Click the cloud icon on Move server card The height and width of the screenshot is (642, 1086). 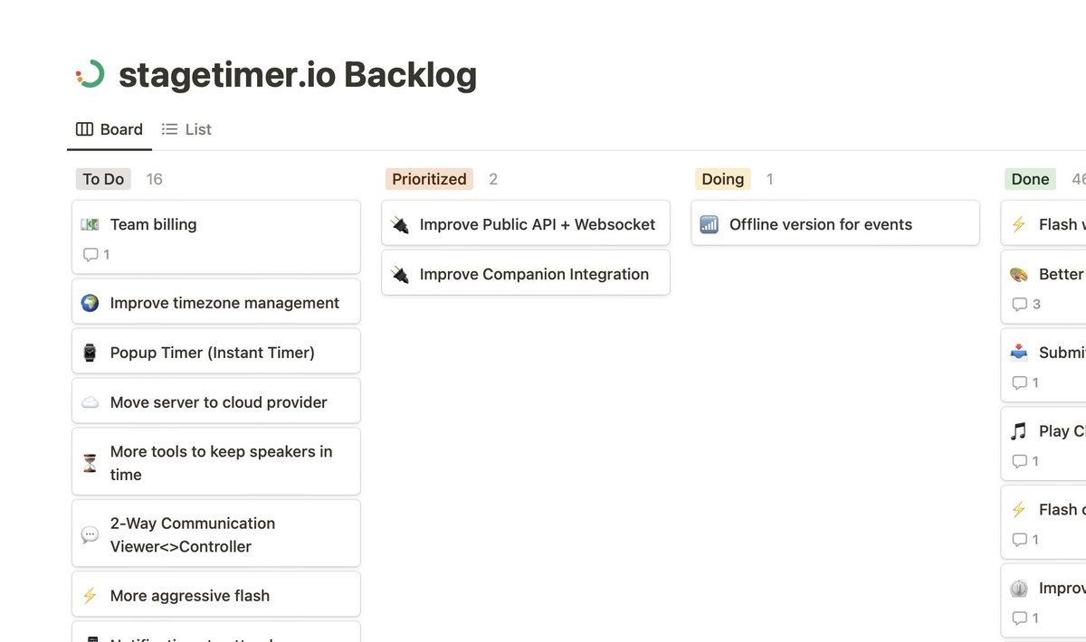90,402
